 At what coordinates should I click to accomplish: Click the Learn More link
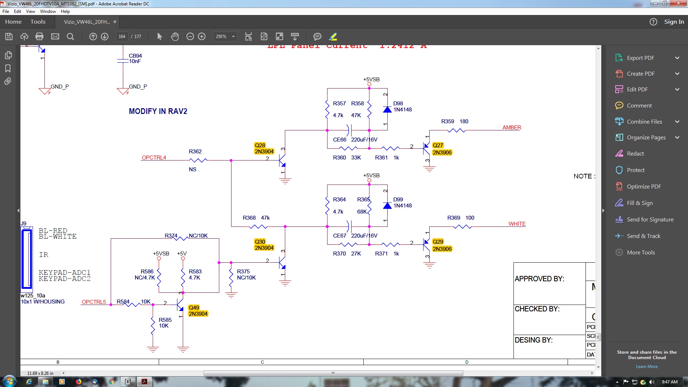(x=646, y=367)
